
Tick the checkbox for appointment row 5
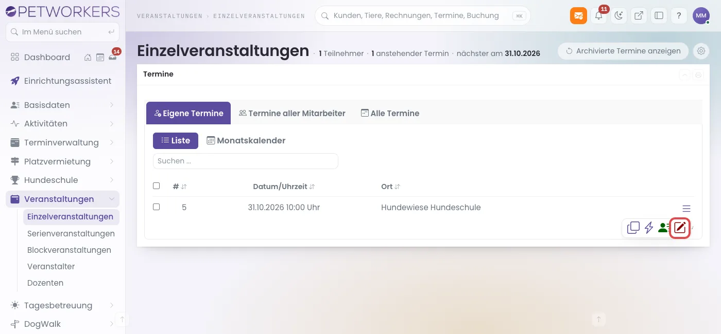click(157, 207)
